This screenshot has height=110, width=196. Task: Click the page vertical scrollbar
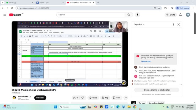tap(195, 24)
